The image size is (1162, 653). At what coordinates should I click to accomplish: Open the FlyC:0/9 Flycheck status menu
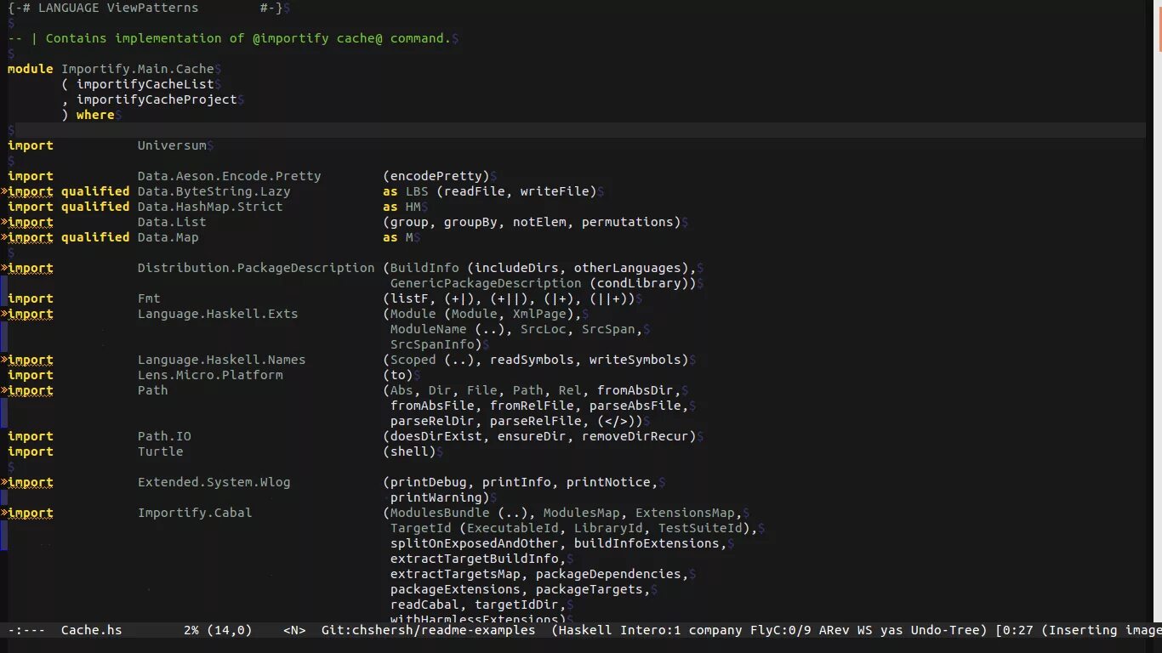pyautogui.click(x=780, y=630)
